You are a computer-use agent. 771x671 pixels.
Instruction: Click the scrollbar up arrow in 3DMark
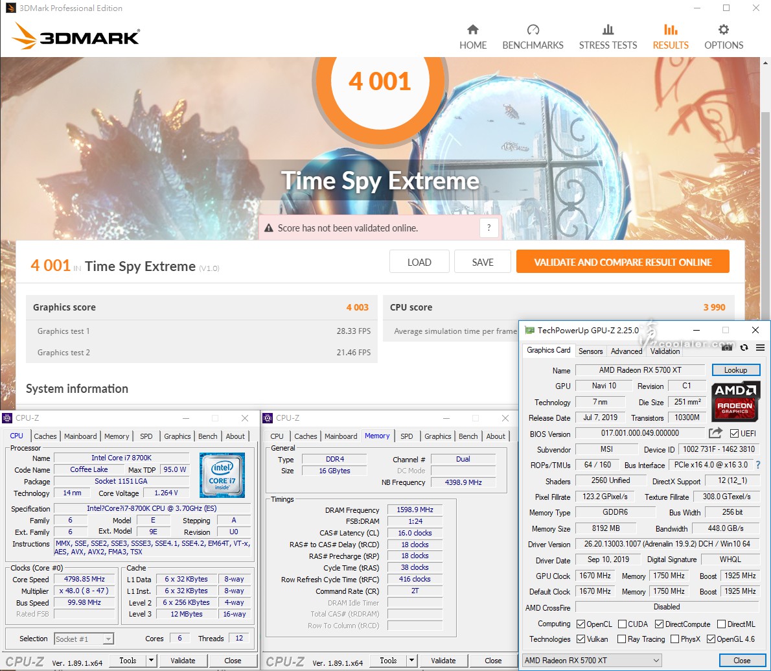(x=766, y=63)
